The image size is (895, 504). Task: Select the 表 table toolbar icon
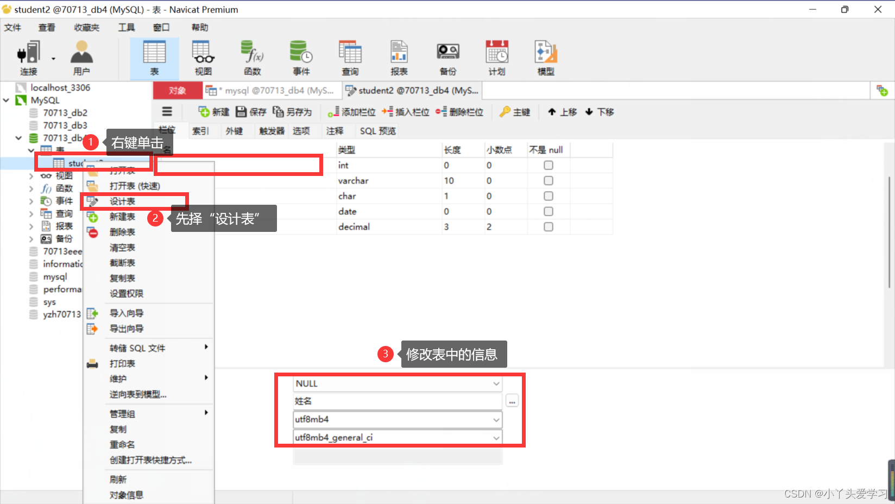pyautogui.click(x=154, y=58)
